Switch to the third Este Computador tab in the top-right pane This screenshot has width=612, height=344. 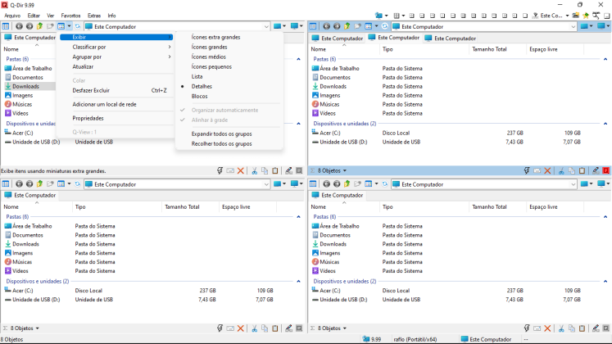[x=451, y=38]
